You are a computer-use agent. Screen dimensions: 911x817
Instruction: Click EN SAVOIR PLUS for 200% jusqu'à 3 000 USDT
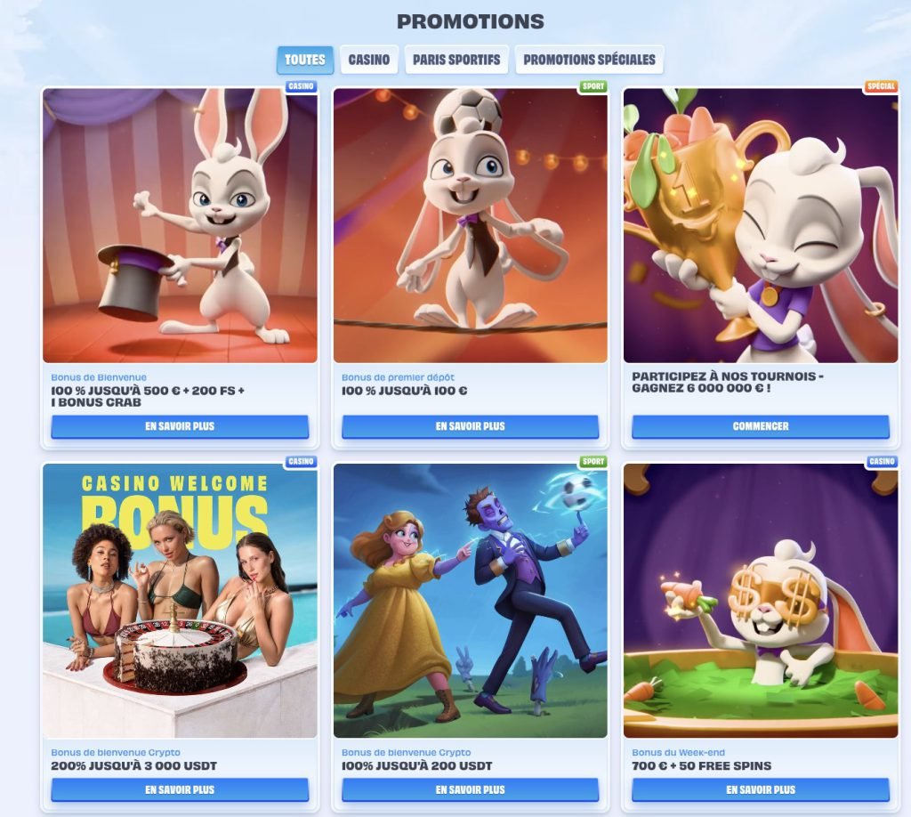(x=180, y=789)
